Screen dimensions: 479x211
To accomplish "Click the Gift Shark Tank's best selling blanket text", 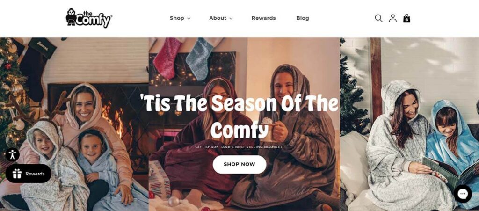I will pyautogui.click(x=239, y=147).
